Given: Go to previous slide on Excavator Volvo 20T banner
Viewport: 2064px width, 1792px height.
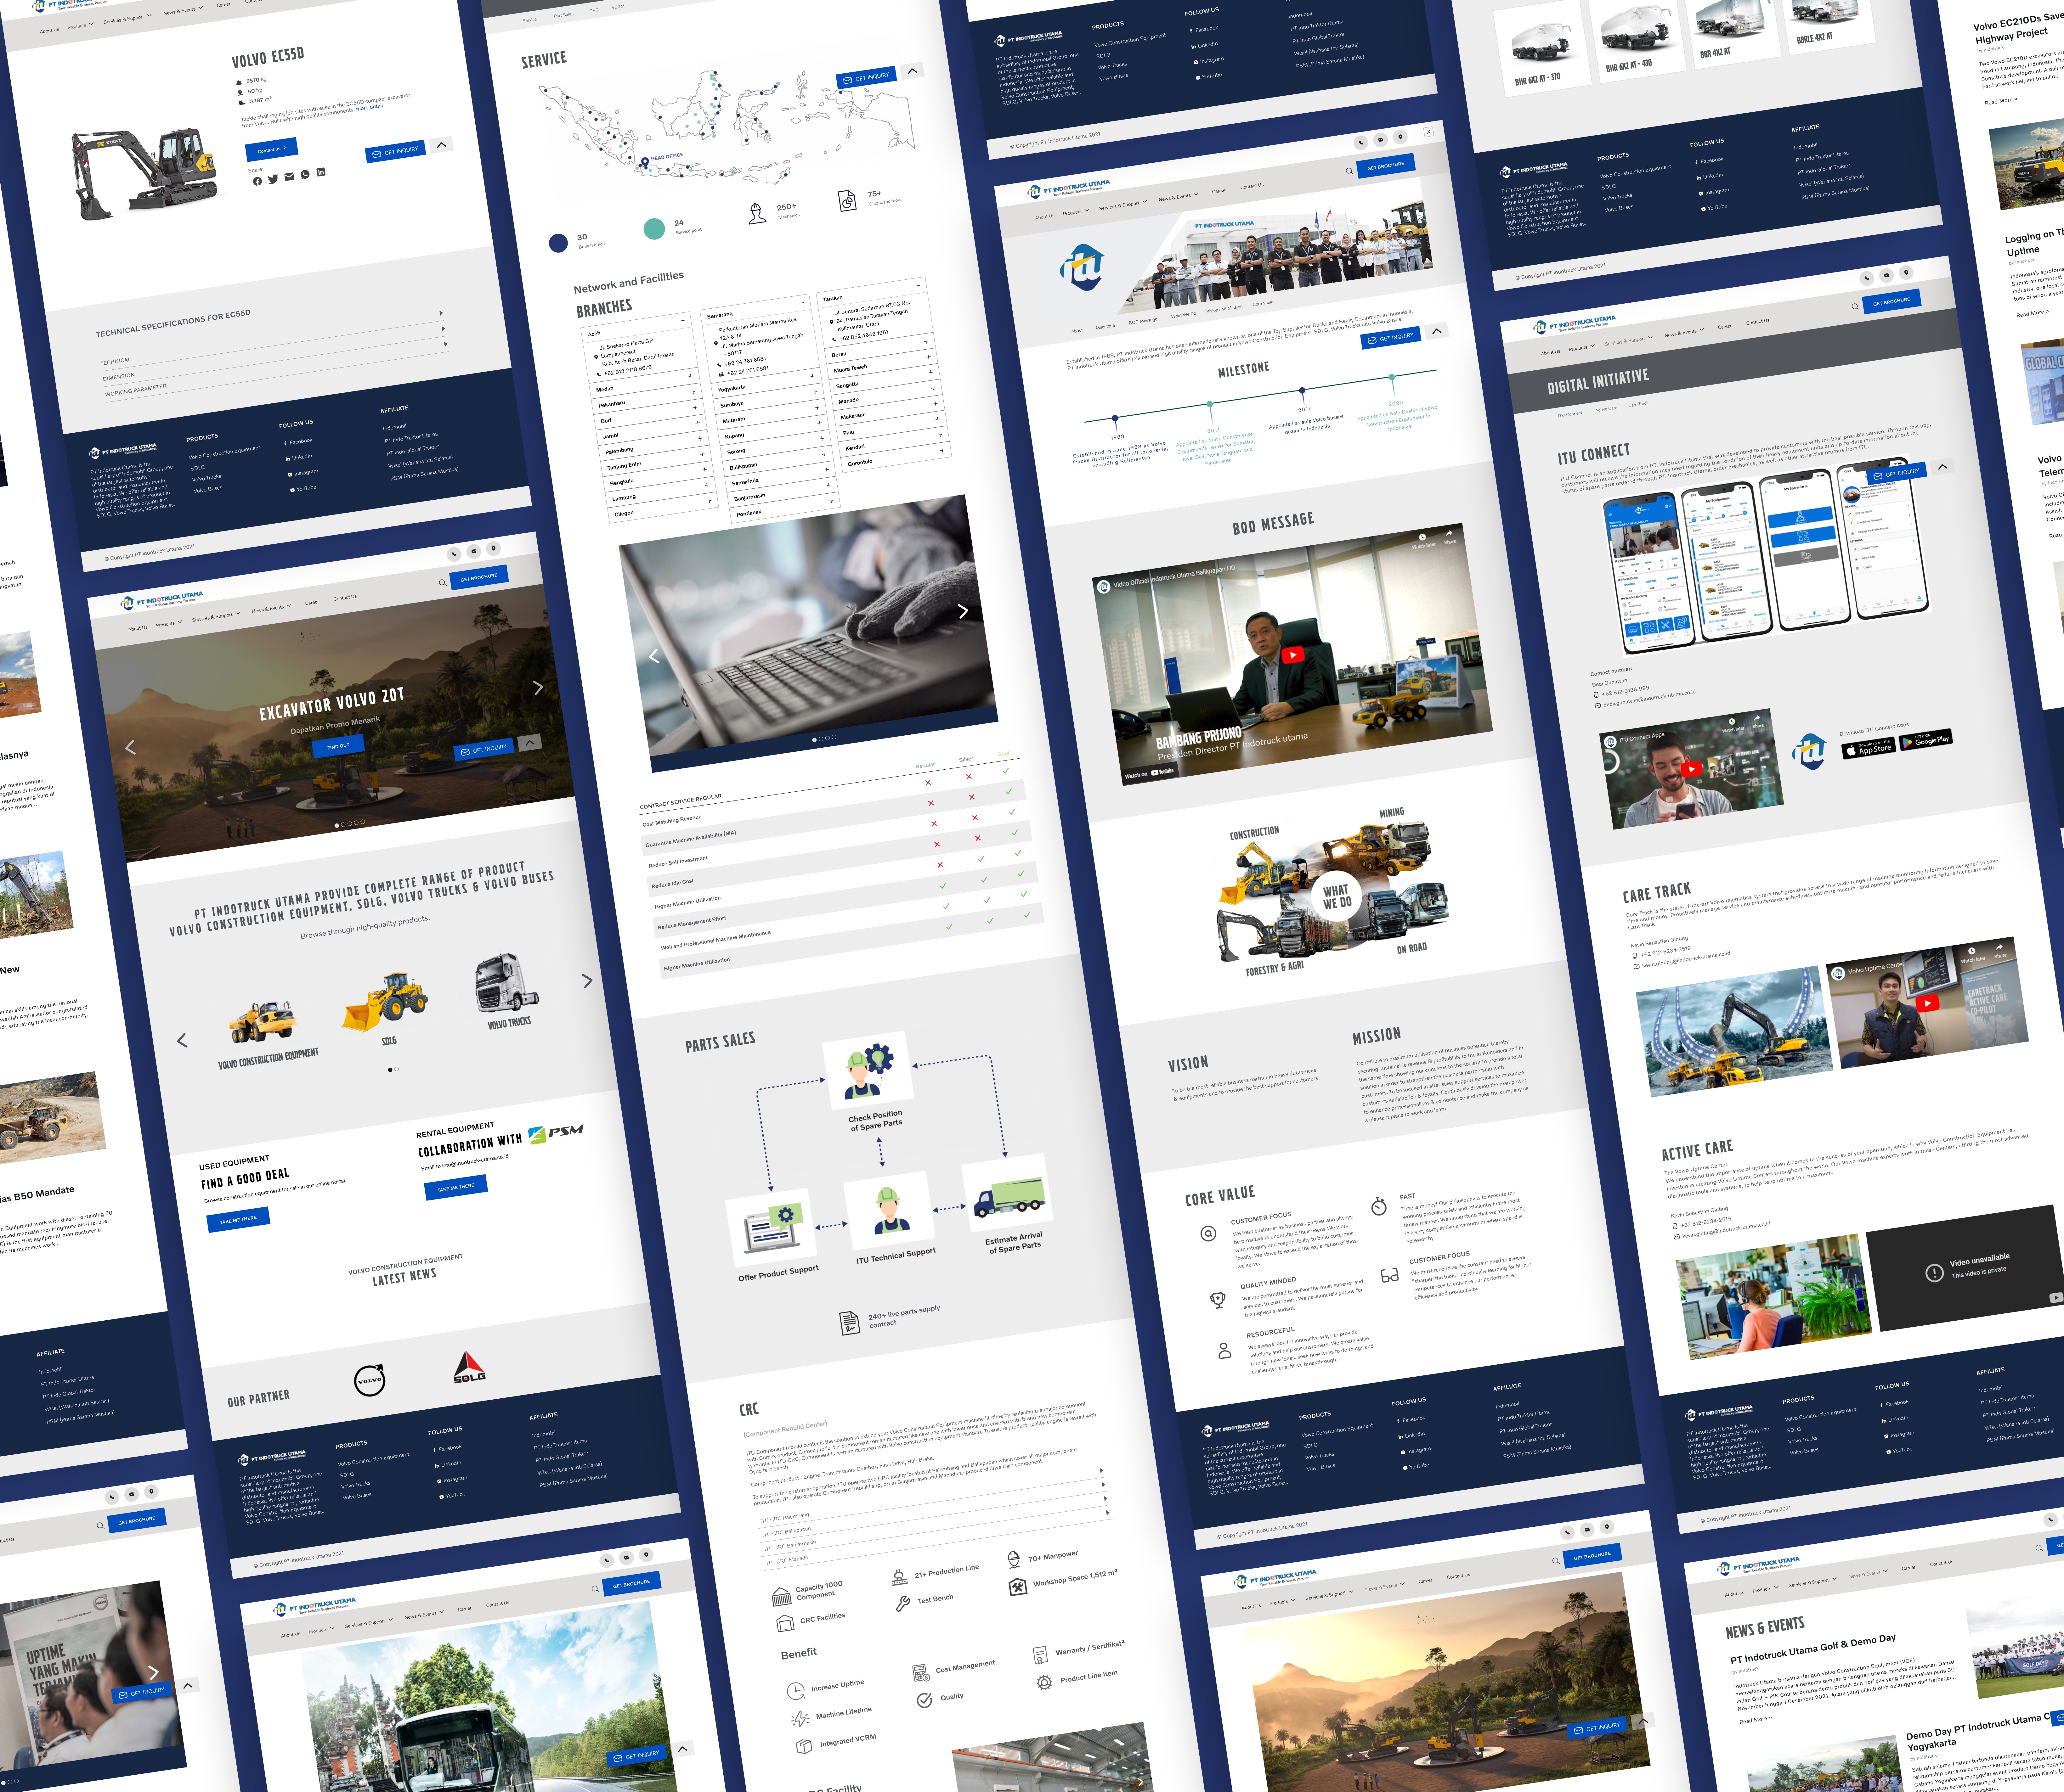Looking at the screenshot, I should pyautogui.click(x=130, y=747).
